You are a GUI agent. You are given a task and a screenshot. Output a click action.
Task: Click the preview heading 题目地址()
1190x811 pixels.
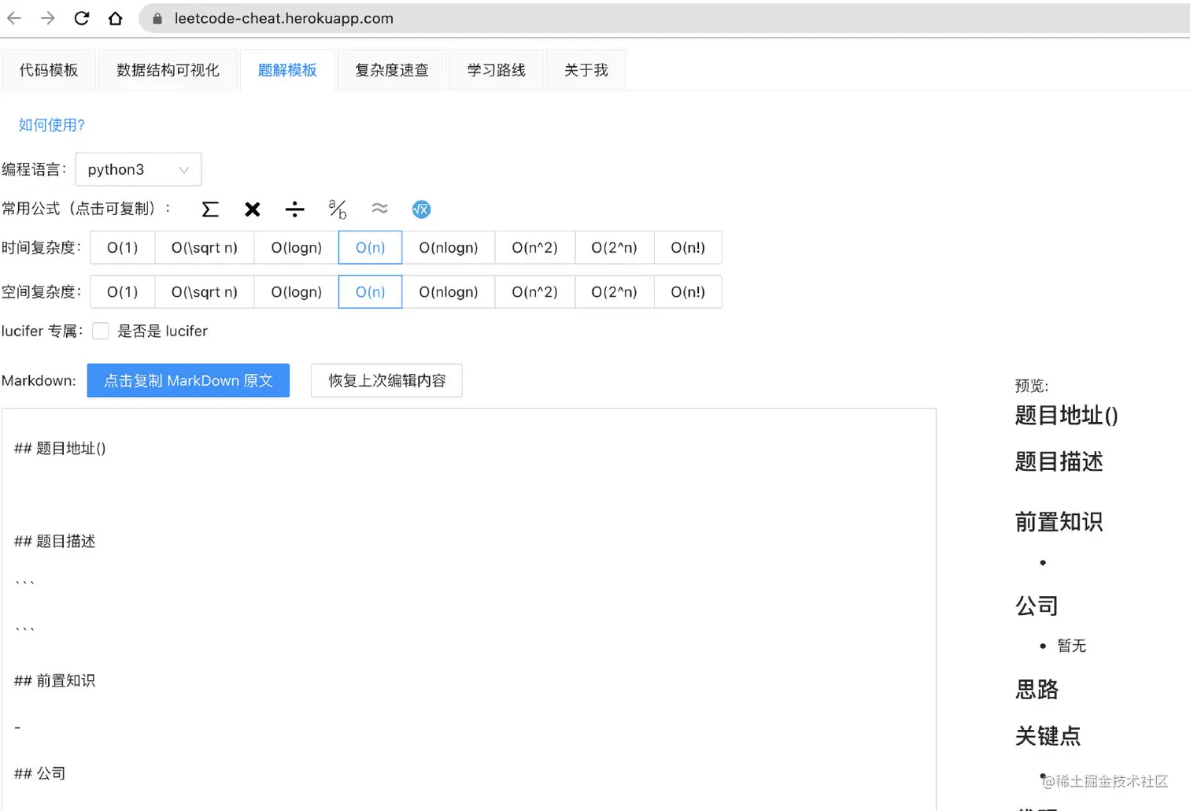pos(1066,415)
